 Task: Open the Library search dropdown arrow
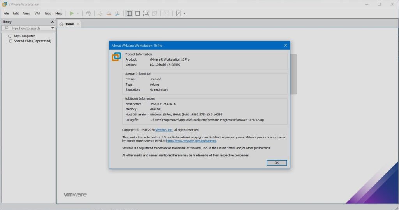pyautogui.click(x=53, y=28)
